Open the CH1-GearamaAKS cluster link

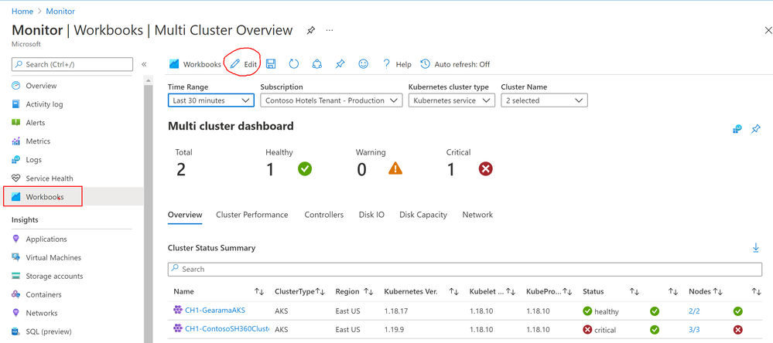pos(215,311)
